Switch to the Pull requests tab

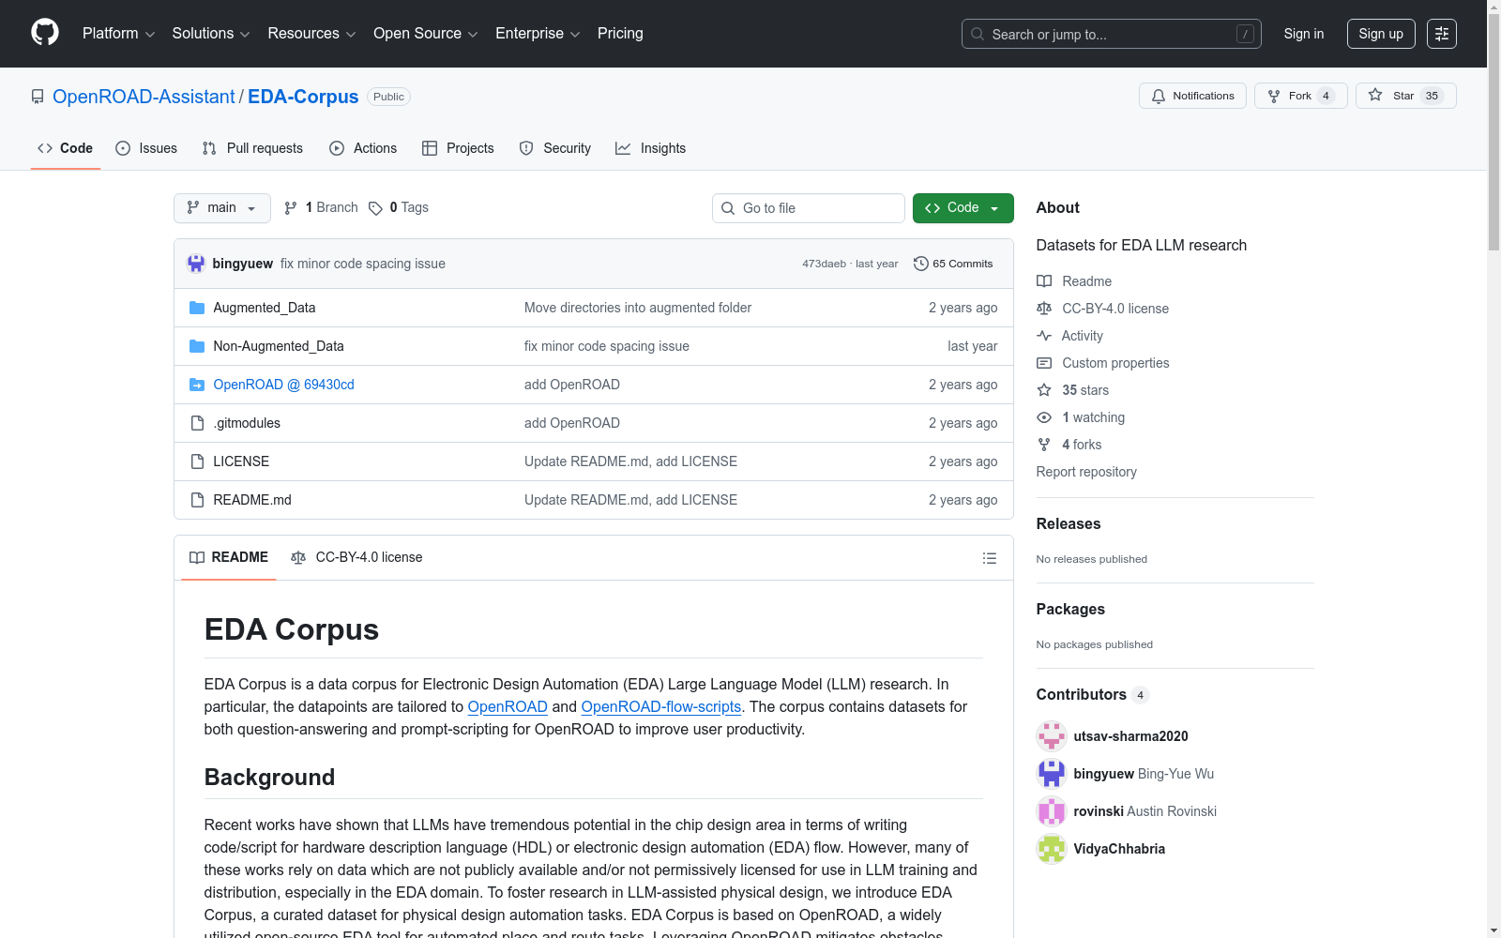tap(252, 148)
